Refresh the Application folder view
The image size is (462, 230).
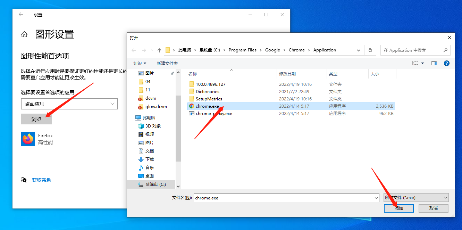370,50
